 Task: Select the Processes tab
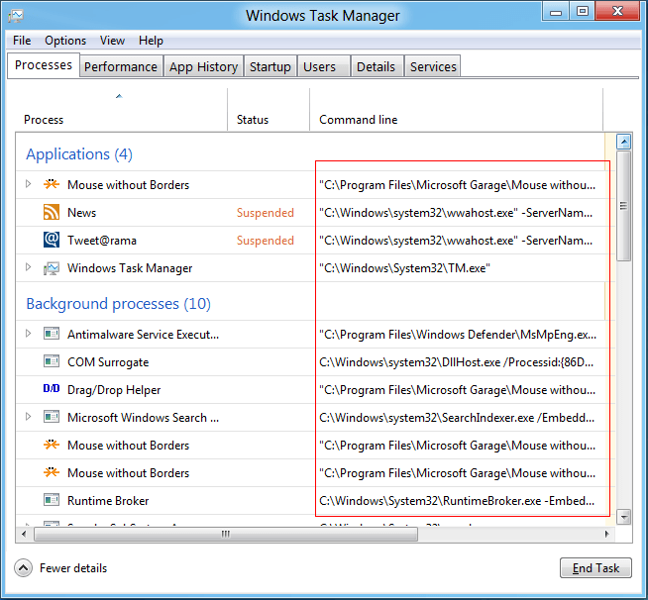[44, 64]
